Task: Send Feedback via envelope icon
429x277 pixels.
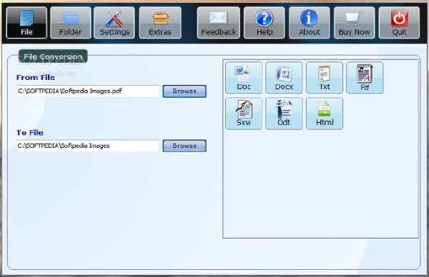Action: pyautogui.click(x=218, y=23)
